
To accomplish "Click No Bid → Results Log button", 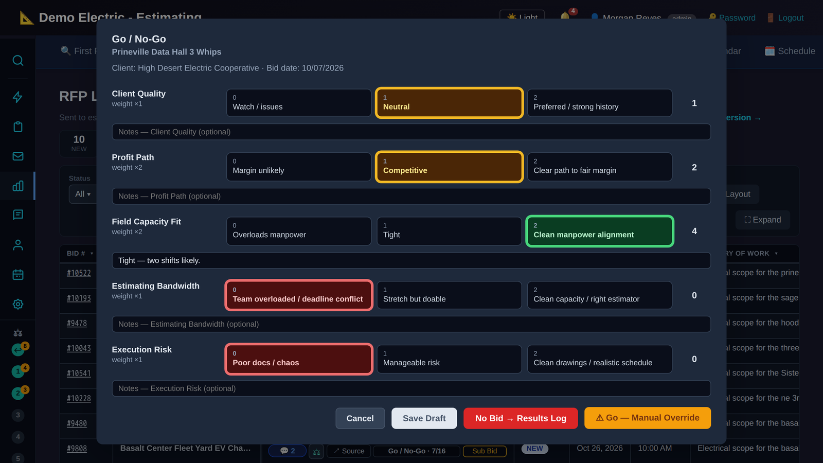I will point(521,418).
